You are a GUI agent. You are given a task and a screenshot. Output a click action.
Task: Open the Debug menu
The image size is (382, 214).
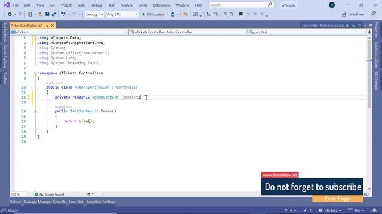(x=97, y=5)
